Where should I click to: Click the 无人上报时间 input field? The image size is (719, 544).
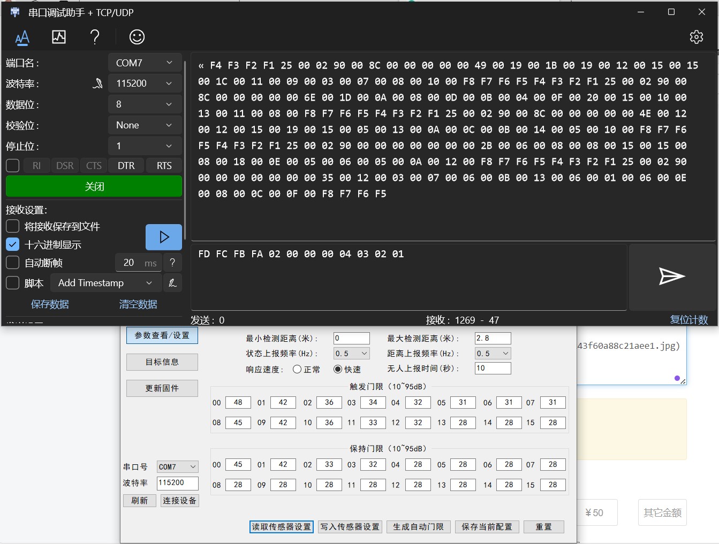(493, 369)
